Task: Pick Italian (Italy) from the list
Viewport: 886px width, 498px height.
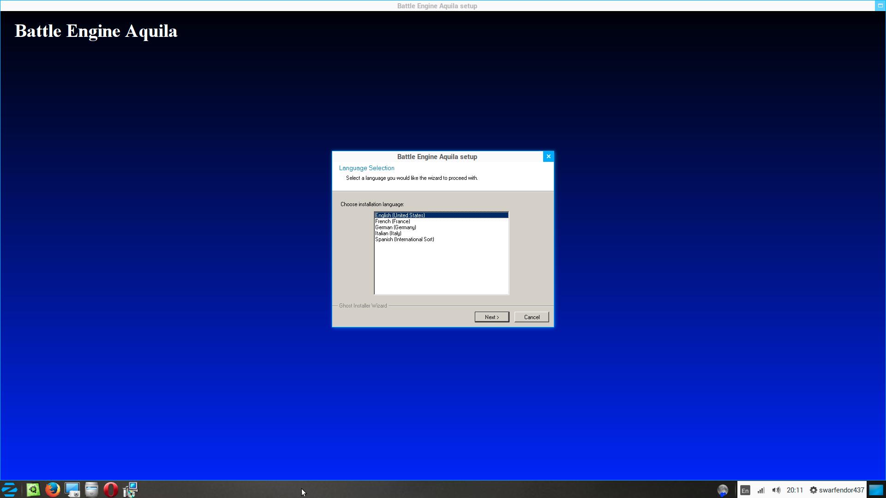Action: pyautogui.click(x=388, y=233)
